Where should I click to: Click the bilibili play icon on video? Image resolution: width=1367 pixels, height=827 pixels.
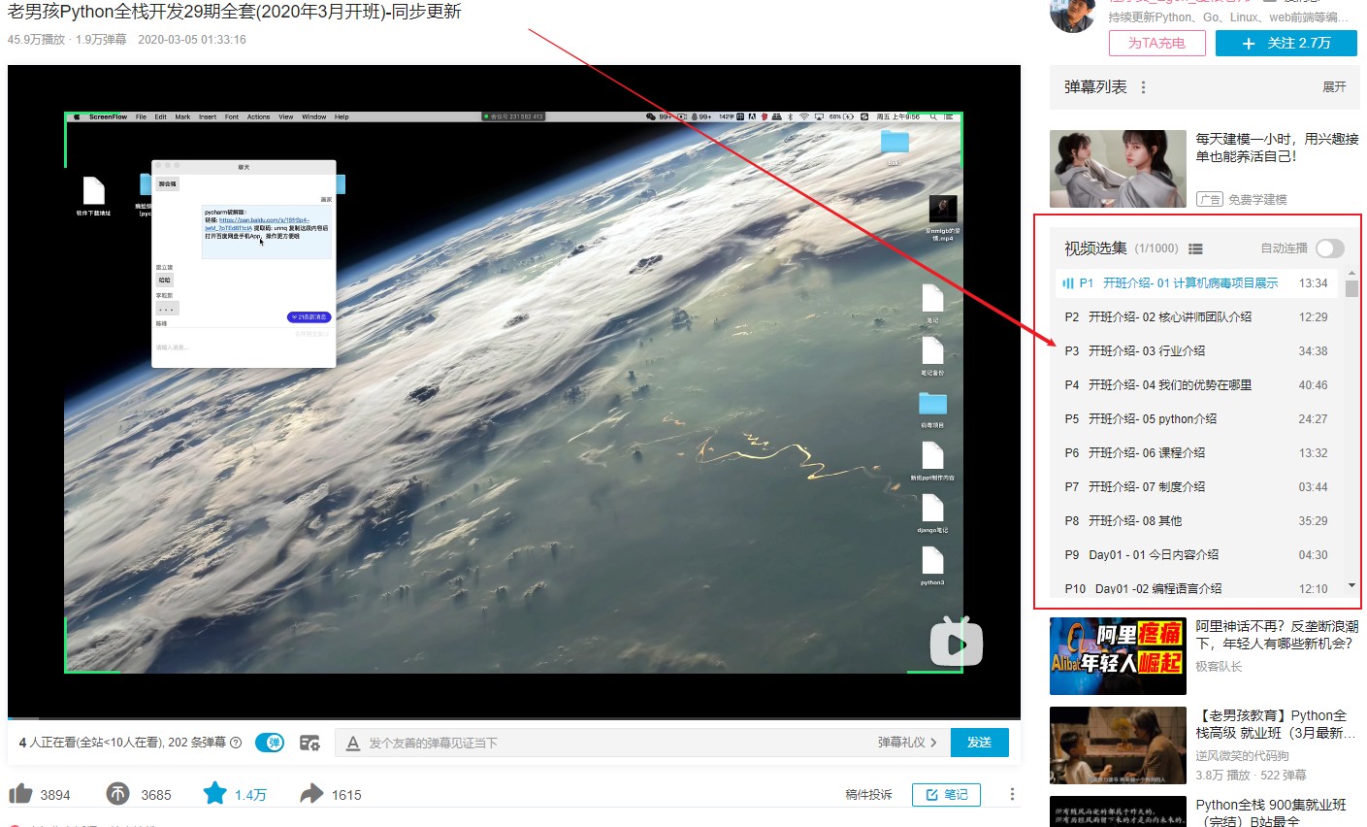(956, 643)
